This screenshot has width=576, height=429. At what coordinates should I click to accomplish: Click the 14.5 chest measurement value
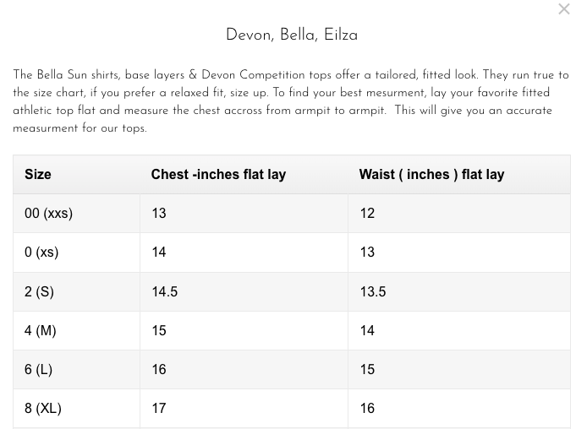[164, 291]
